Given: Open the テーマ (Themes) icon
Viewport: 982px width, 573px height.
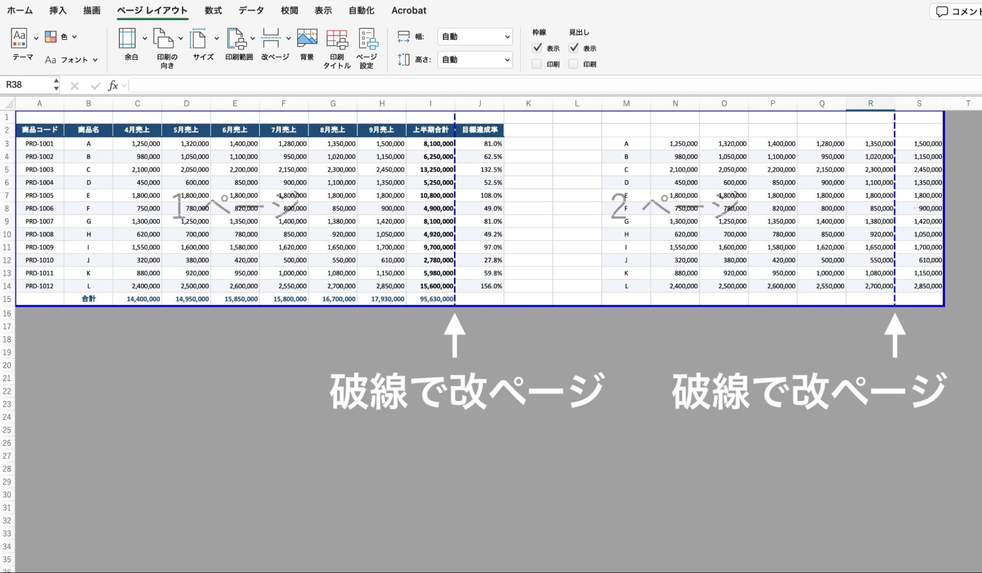Looking at the screenshot, I should [19, 38].
